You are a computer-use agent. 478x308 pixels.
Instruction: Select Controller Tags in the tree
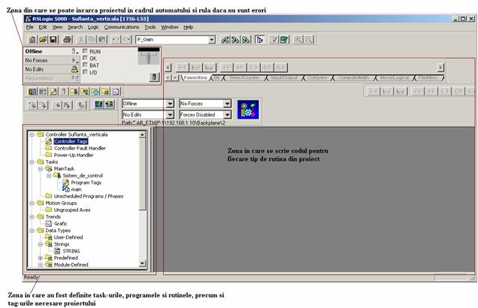coord(71,141)
